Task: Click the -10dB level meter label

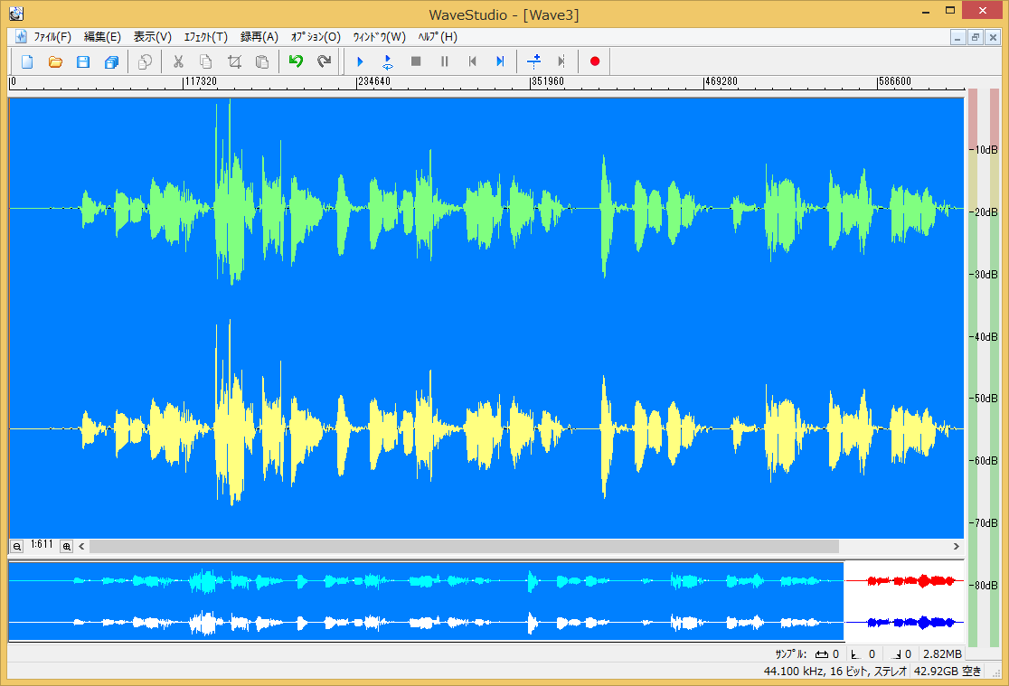Action: [985, 150]
